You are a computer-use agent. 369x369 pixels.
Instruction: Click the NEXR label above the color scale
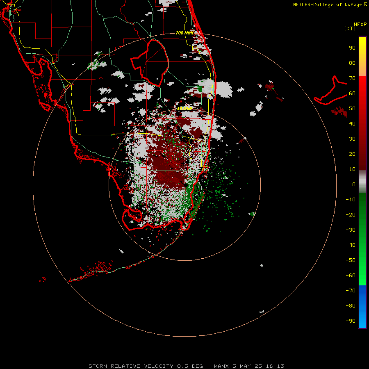(360, 25)
